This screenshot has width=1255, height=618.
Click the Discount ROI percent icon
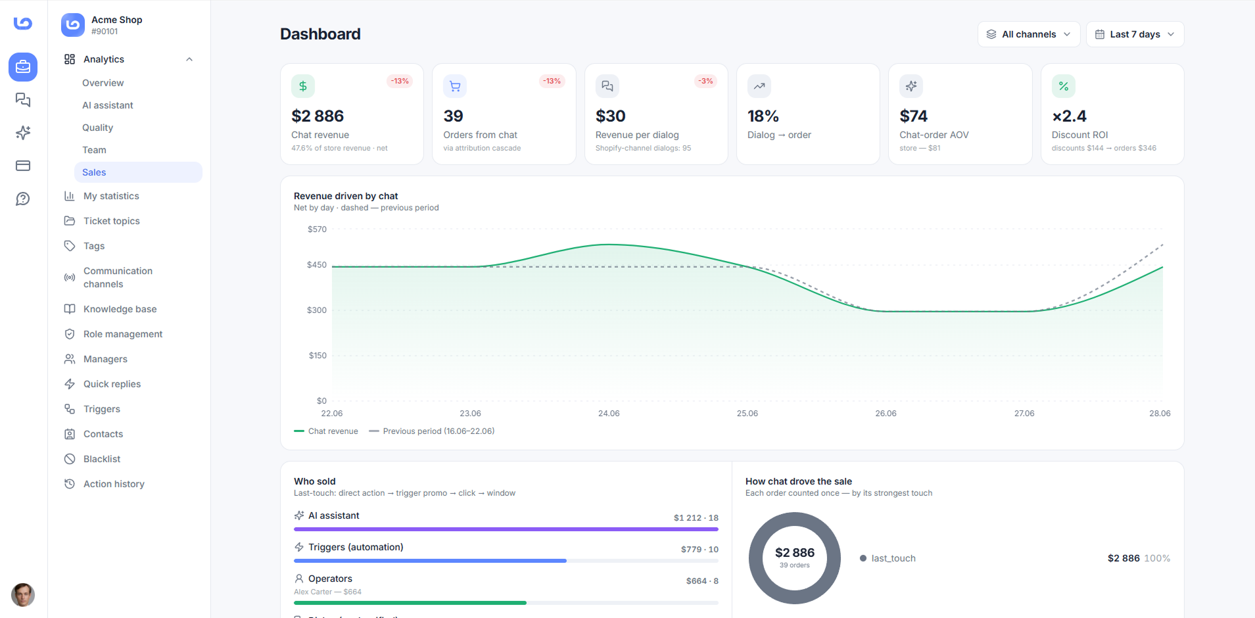tap(1064, 86)
